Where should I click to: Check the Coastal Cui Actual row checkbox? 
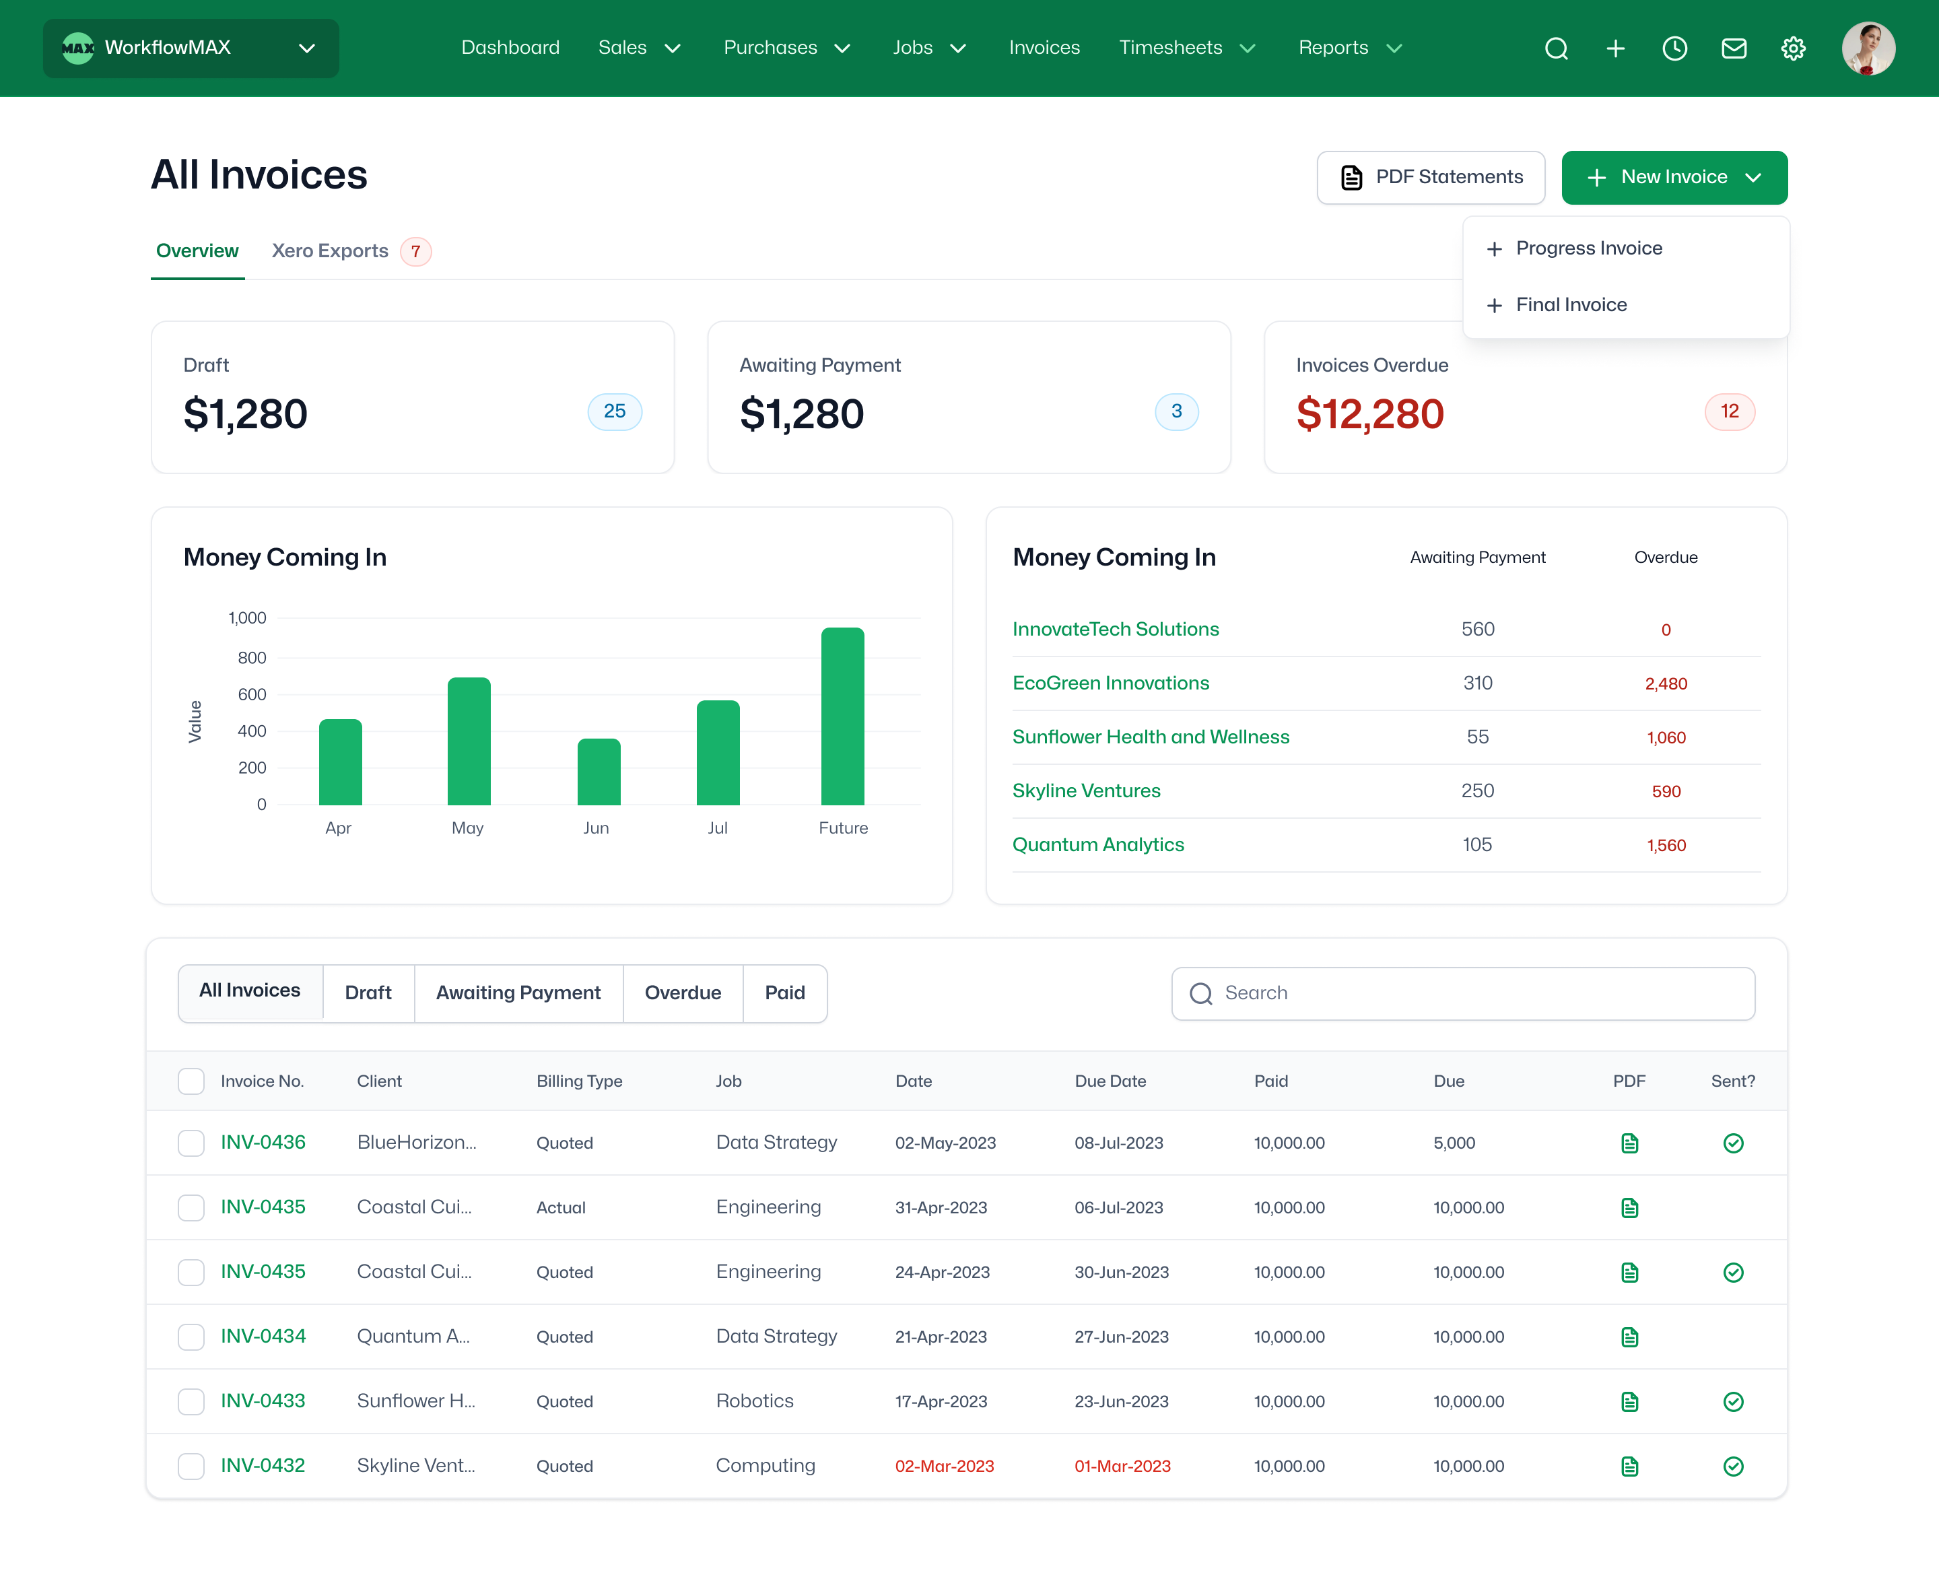[191, 1207]
